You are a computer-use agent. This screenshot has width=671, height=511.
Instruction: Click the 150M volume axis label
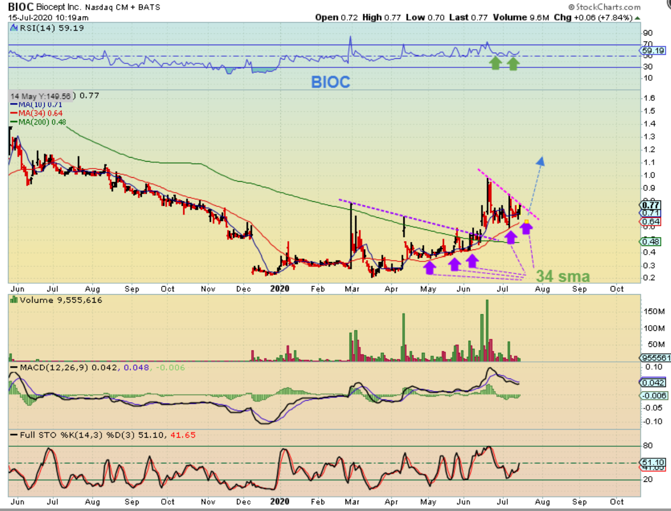click(654, 311)
